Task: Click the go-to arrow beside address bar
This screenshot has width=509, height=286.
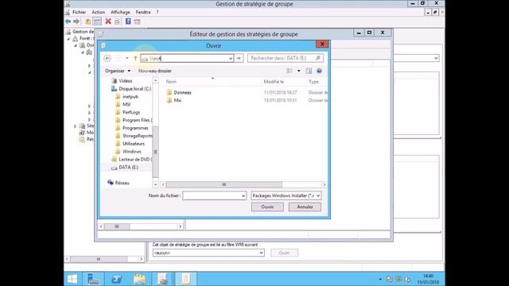Action: pos(239,58)
